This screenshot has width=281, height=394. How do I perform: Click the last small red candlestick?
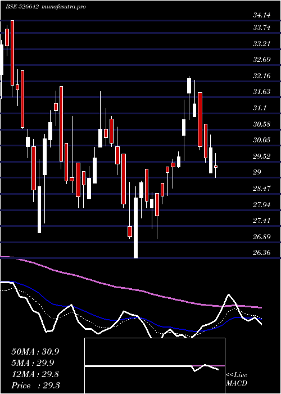(x=215, y=167)
